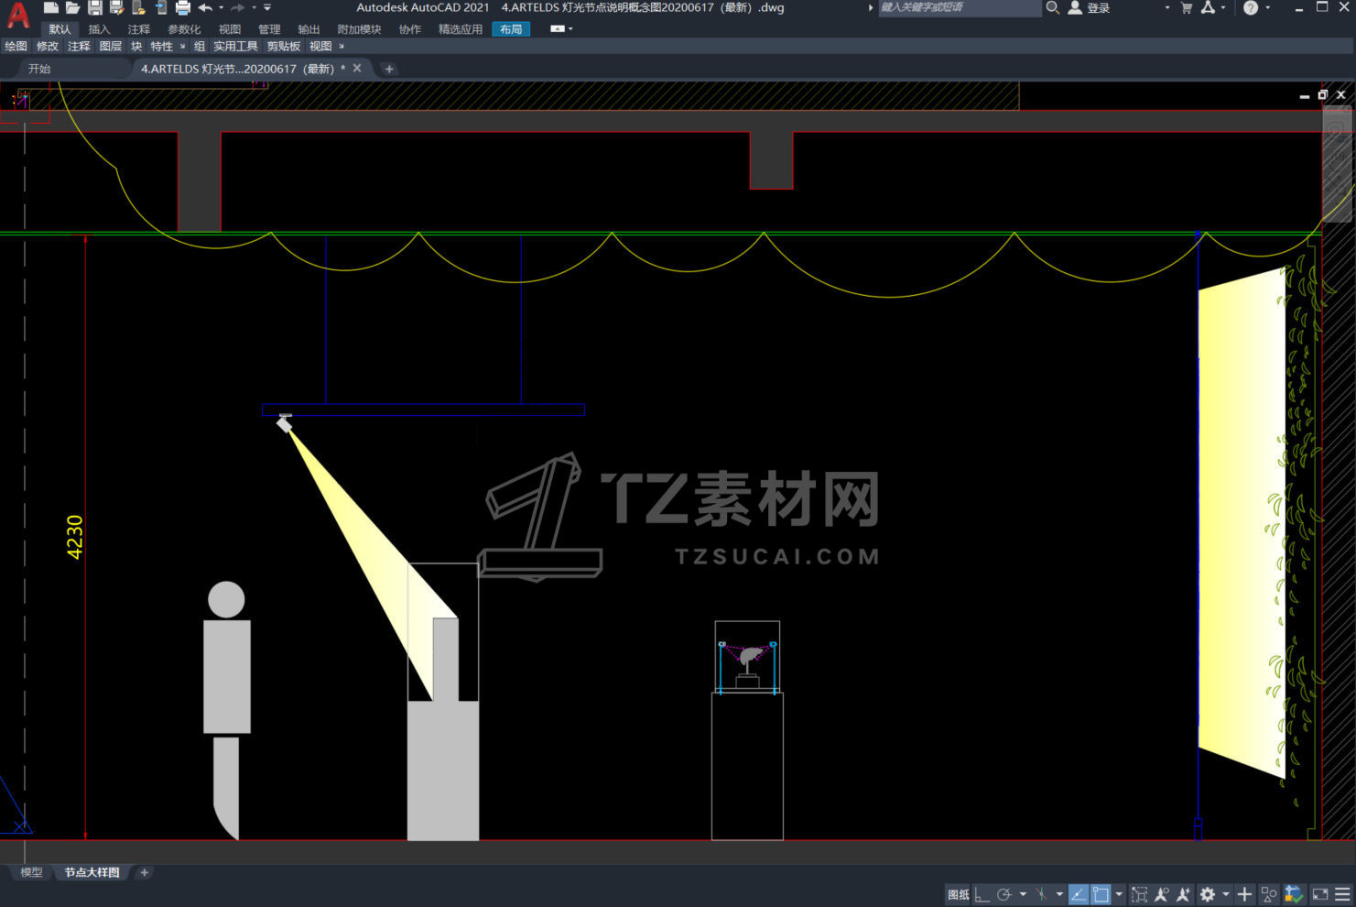Cycle the ribbon minimize state button
The height and width of the screenshot is (907, 1356).
[557, 29]
